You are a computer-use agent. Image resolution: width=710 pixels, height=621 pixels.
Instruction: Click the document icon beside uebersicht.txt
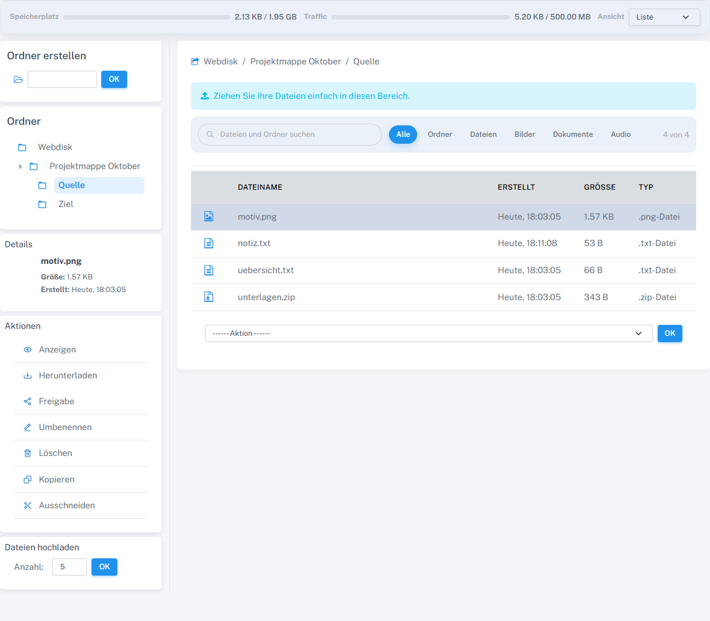209,270
